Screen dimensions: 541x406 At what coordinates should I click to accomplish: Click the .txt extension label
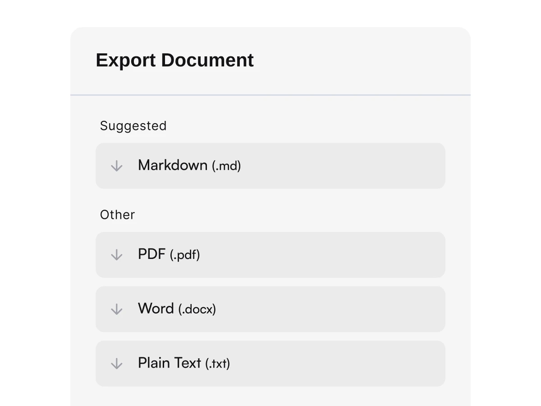(x=217, y=364)
